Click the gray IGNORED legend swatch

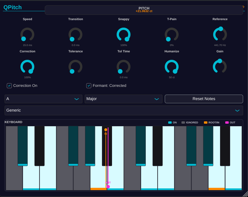(183, 123)
